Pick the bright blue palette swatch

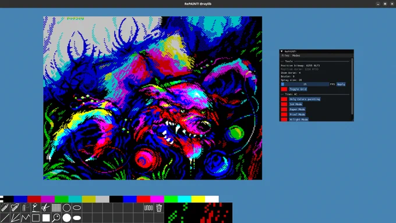(130, 199)
